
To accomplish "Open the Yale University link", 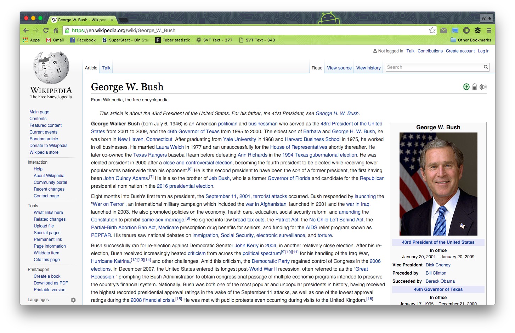I will click(239, 139).
